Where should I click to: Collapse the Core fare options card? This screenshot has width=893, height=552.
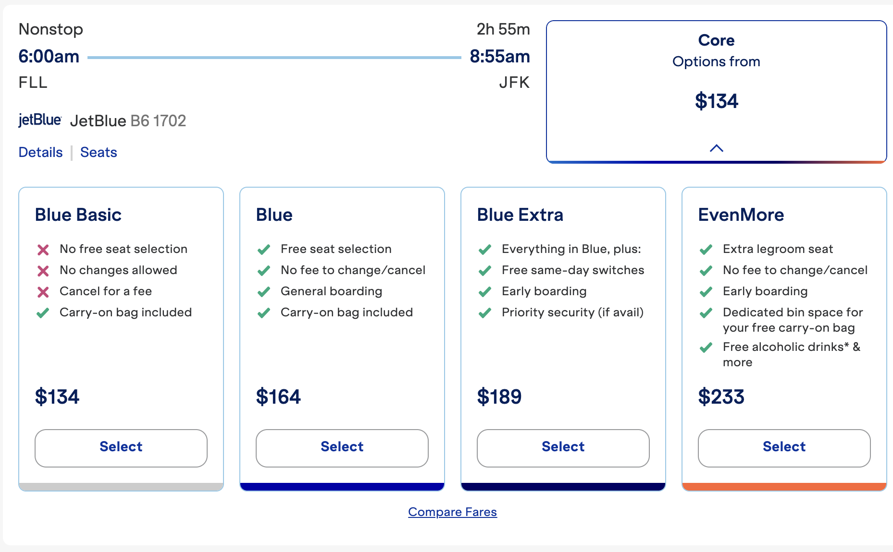point(717,148)
